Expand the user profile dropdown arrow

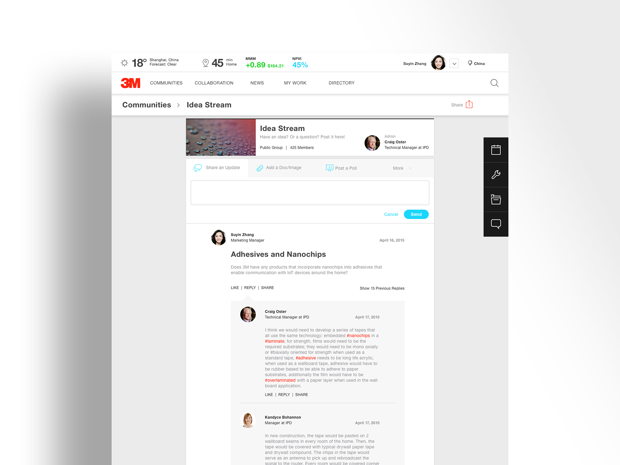point(454,64)
